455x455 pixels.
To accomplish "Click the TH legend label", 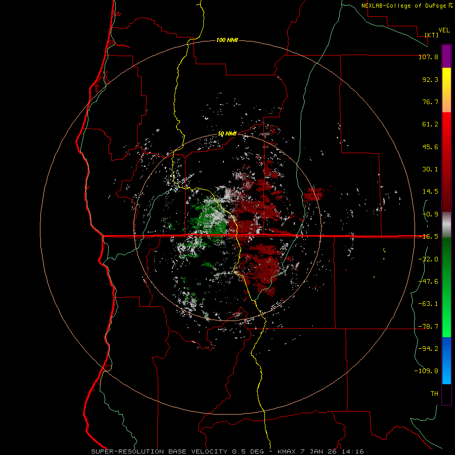I will point(434,394).
